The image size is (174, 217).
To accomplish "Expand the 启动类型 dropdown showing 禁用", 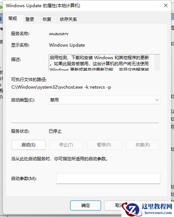I will click(x=105, y=100).
